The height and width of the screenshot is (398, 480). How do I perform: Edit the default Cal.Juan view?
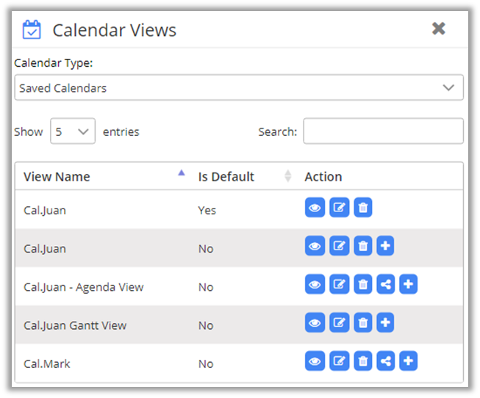point(339,208)
